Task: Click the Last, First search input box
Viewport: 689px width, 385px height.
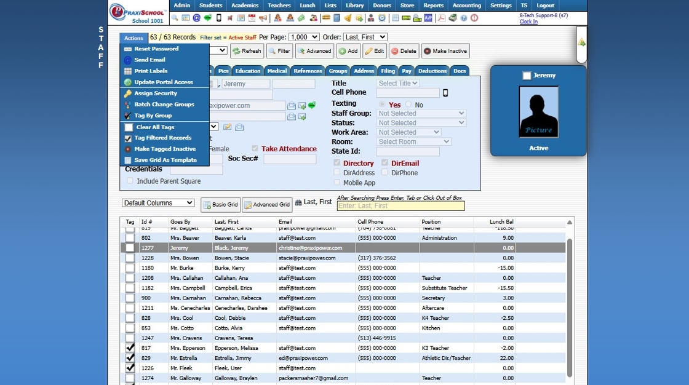Action: coord(400,206)
